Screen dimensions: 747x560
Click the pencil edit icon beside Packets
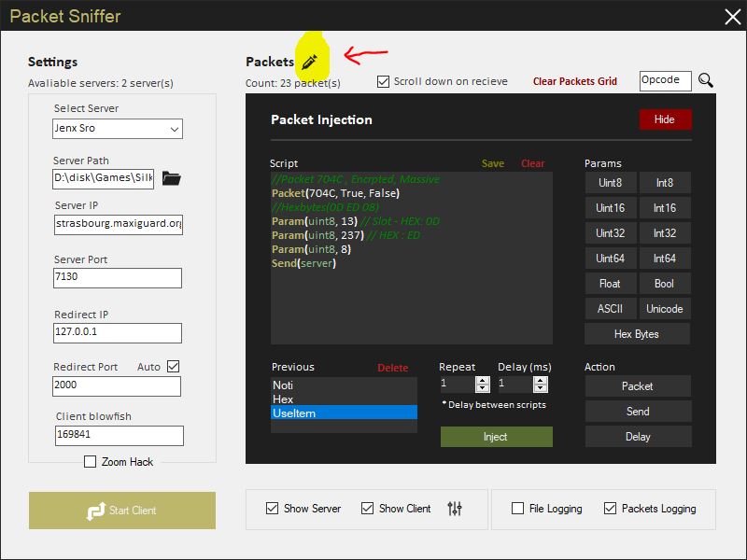click(x=310, y=62)
